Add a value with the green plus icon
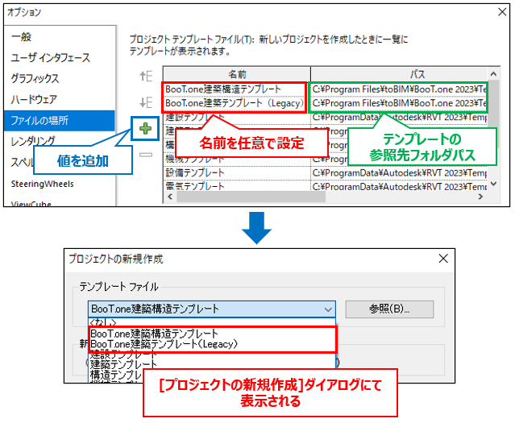The height and width of the screenshot is (423, 515). [x=145, y=128]
